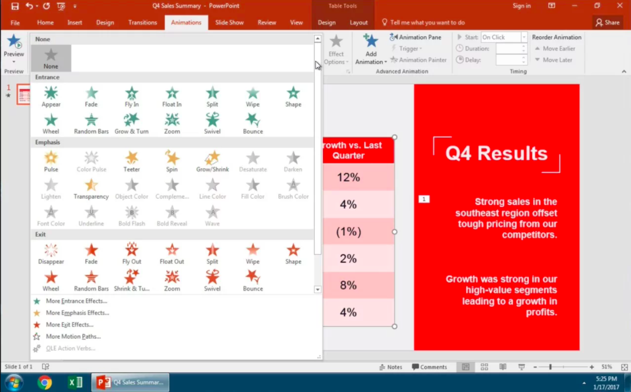Apply the Fly In entrance animation
Image resolution: width=631 pixels, height=392 pixels.
pos(132,96)
